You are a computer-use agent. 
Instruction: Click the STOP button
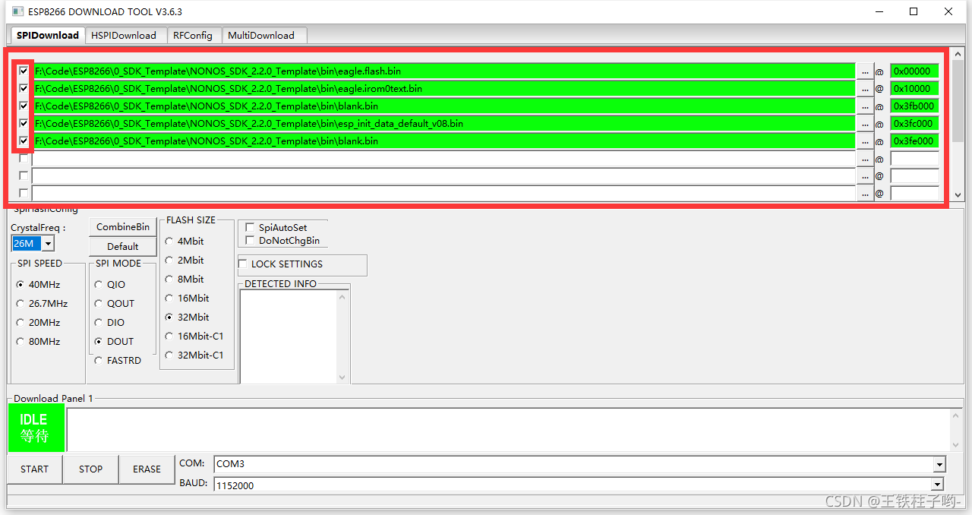tap(90, 469)
